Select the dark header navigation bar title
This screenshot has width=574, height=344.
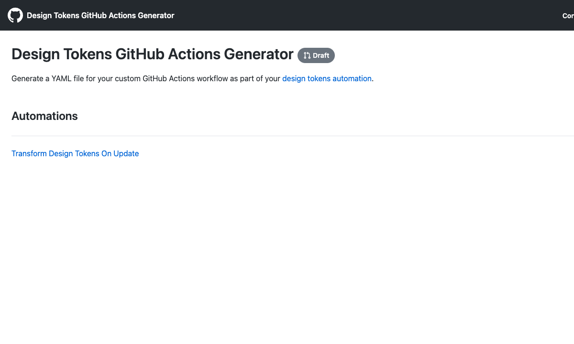(100, 15)
